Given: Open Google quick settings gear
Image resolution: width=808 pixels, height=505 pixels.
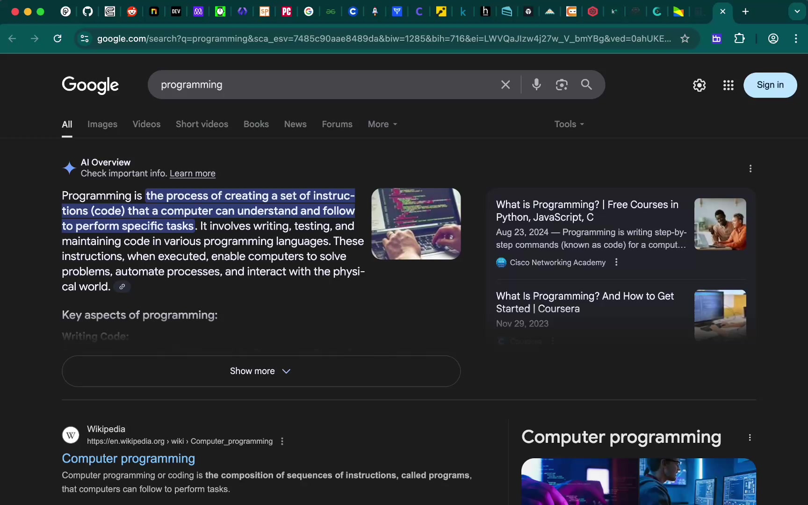Looking at the screenshot, I should [x=699, y=85].
